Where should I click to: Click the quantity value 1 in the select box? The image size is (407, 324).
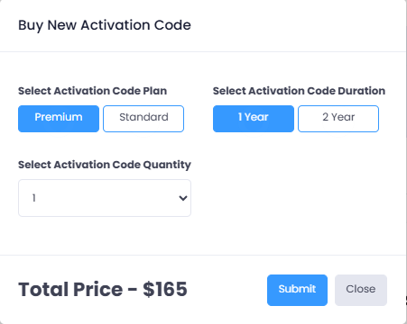[x=34, y=198]
